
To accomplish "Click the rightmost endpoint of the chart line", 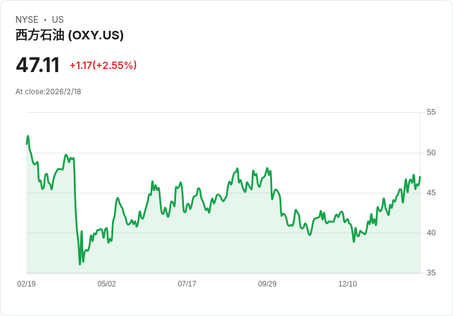I will [x=420, y=177].
